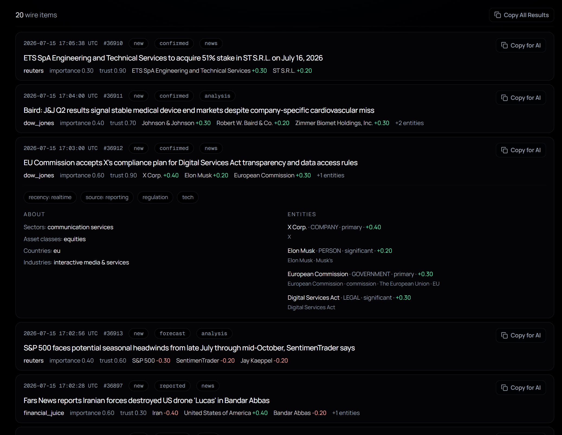Image resolution: width=562 pixels, height=435 pixels.
Task: Select the 'recency: realtime' chip
Action: pyautogui.click(x=50, y=197)
